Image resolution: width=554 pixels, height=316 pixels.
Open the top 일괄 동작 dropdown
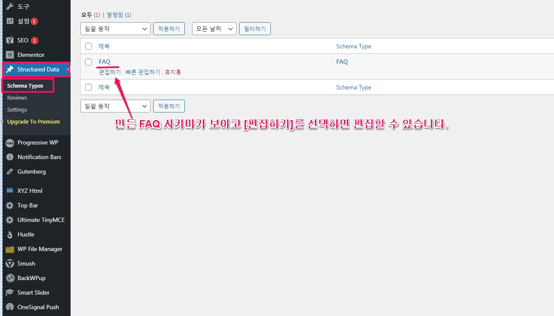click(116, 29)
